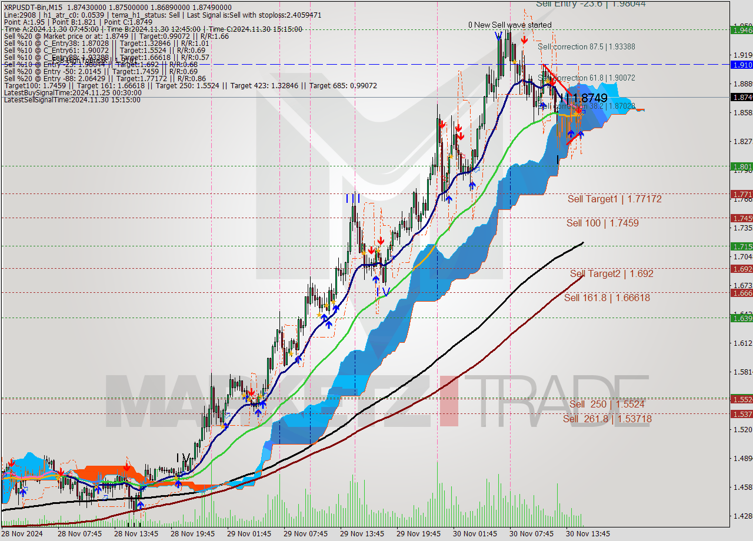Click the 'LatestBuySignalTime:2024.11.25 00:30:00' line
This screenshot has width=753, height=541.
click(72, 93)
